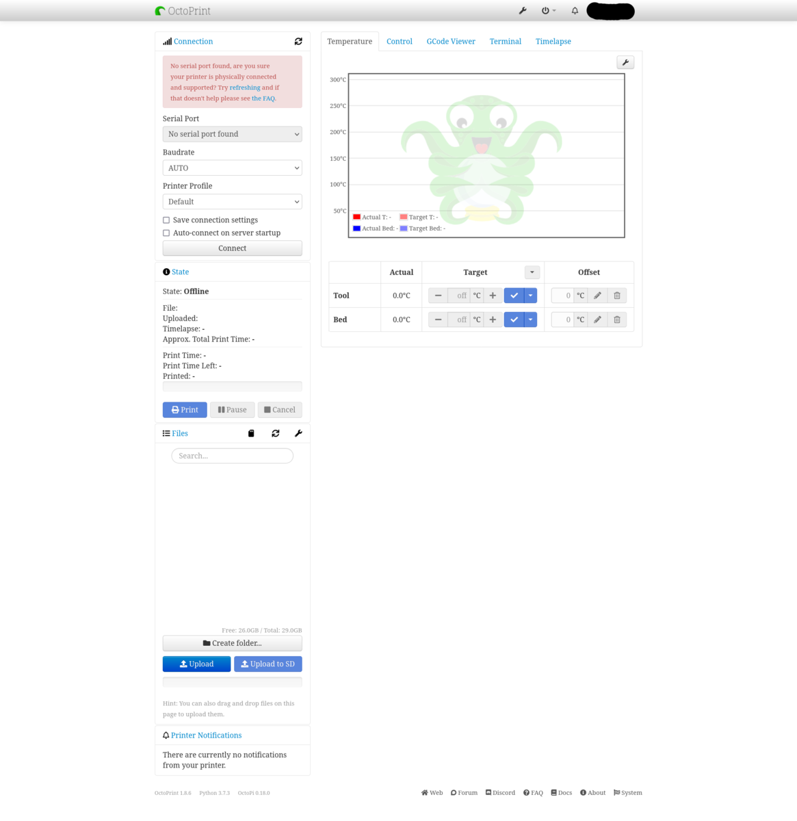Screen dimensions: 797x821
Task: Open the Web footer link
Action: (x=432, y=793)
